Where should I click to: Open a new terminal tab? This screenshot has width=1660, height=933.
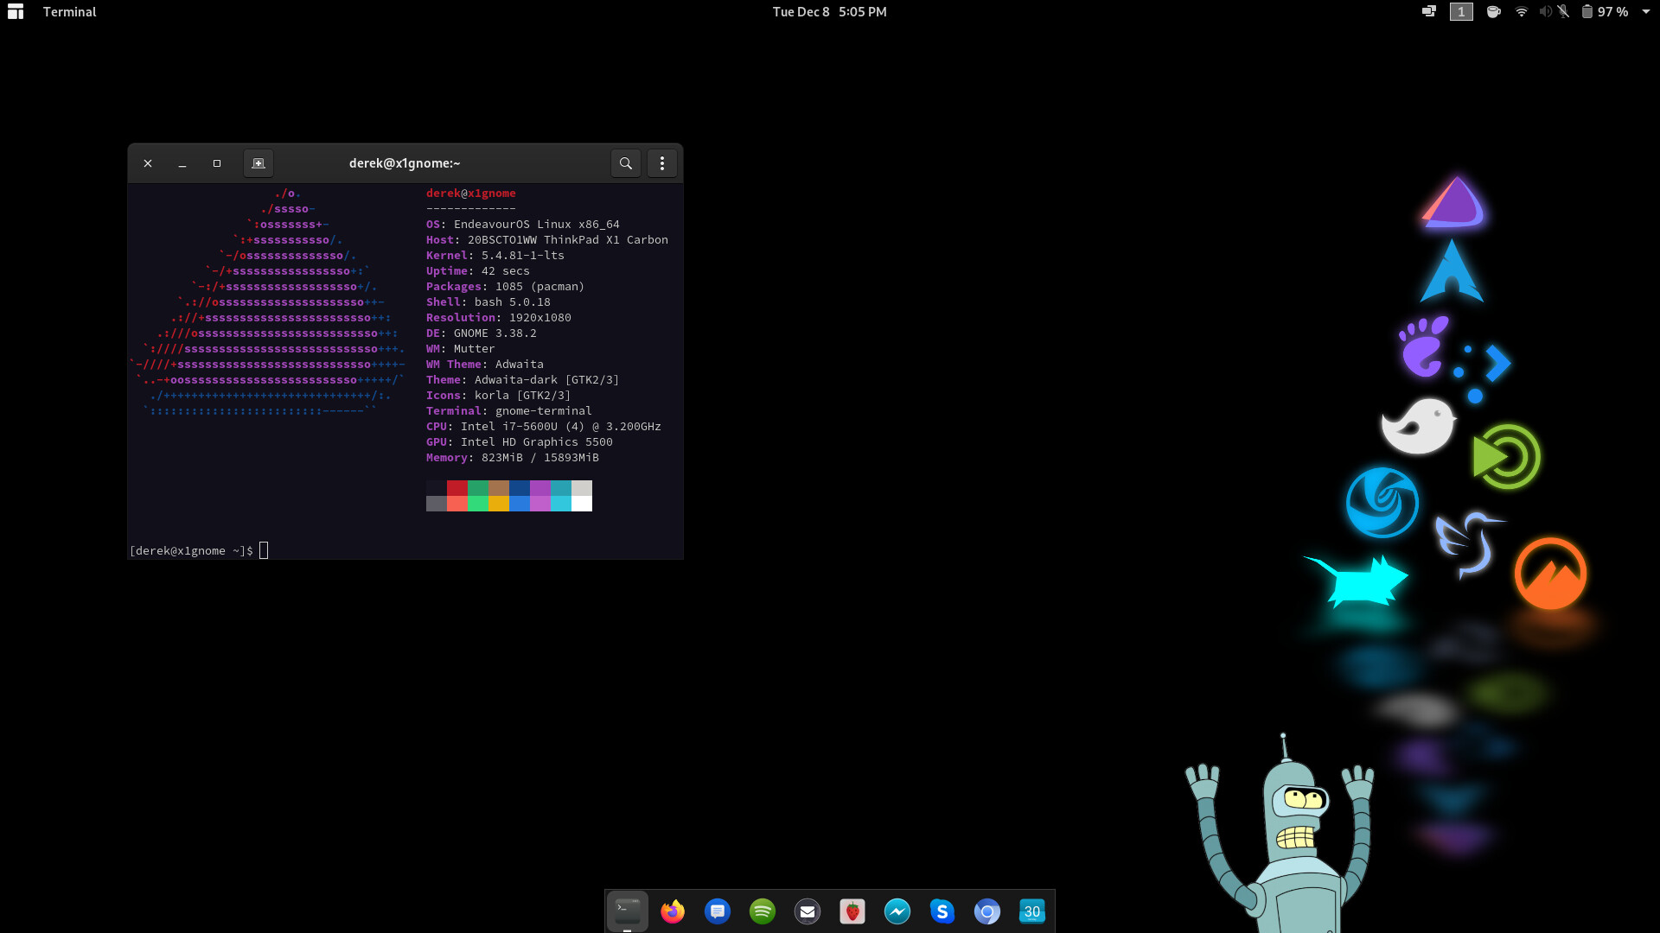(x=258, y=162)
